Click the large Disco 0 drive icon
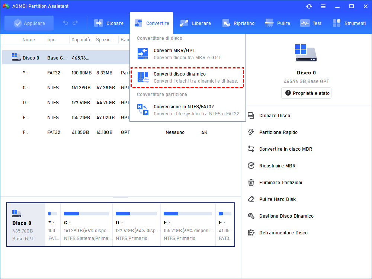Screen dimensions: 372x279 point(306,53)
